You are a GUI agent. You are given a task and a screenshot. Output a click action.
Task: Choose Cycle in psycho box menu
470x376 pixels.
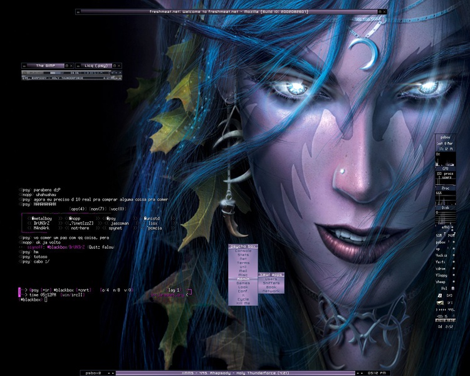(243, 300)
